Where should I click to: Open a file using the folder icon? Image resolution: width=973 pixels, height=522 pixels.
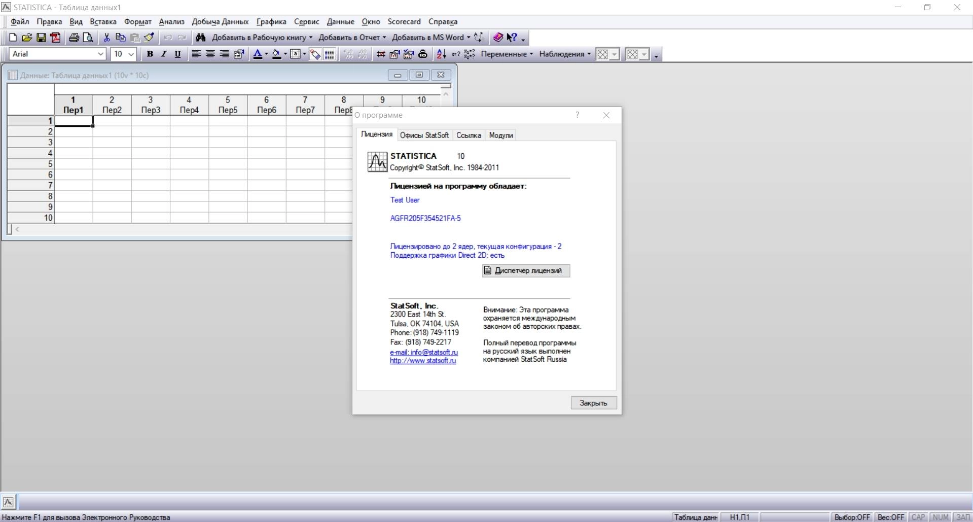point(27,38)
